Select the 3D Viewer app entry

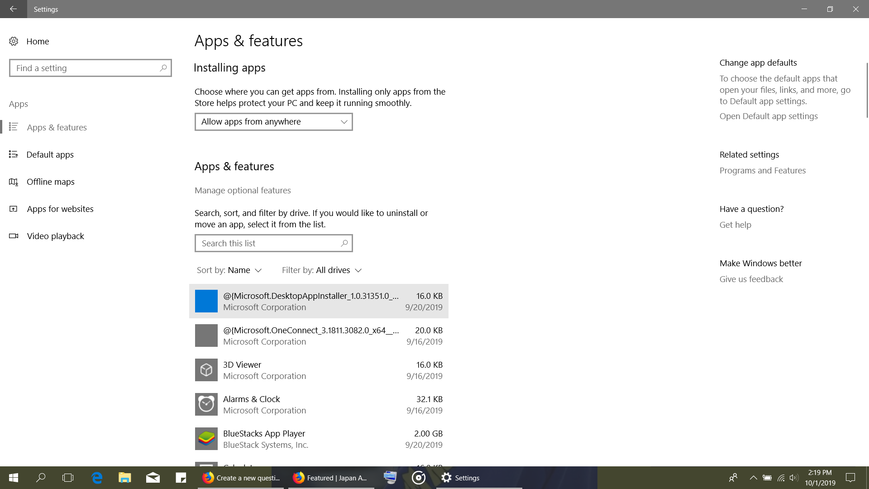pyautogui.click(x=319, y=370)
